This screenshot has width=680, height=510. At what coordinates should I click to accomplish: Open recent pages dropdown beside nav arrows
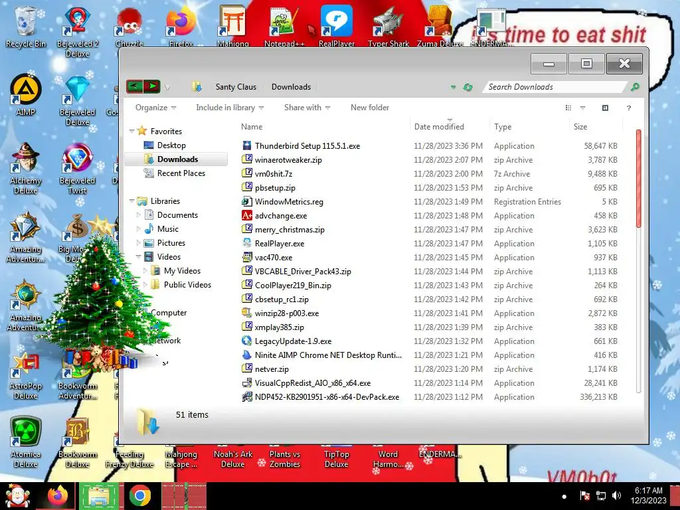(x=167, y=88)
